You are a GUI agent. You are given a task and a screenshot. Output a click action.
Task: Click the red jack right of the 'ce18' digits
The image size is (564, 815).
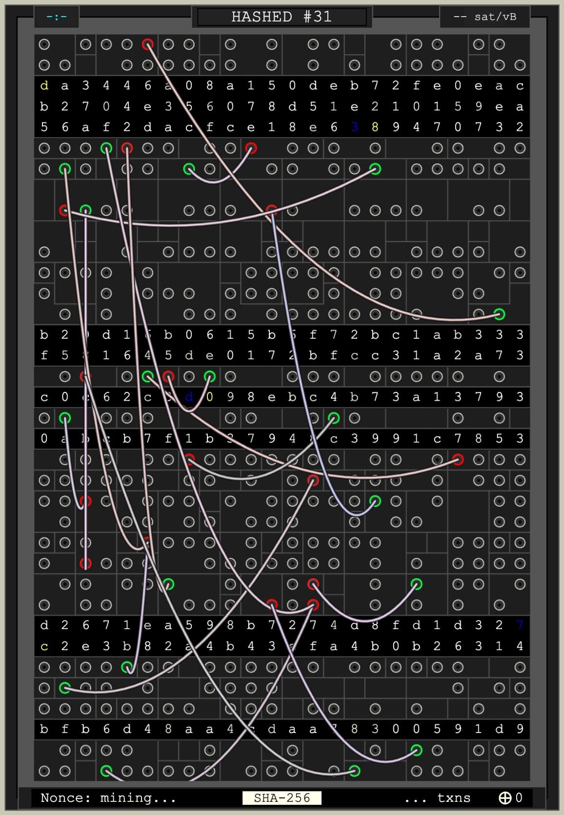[251, 148]
